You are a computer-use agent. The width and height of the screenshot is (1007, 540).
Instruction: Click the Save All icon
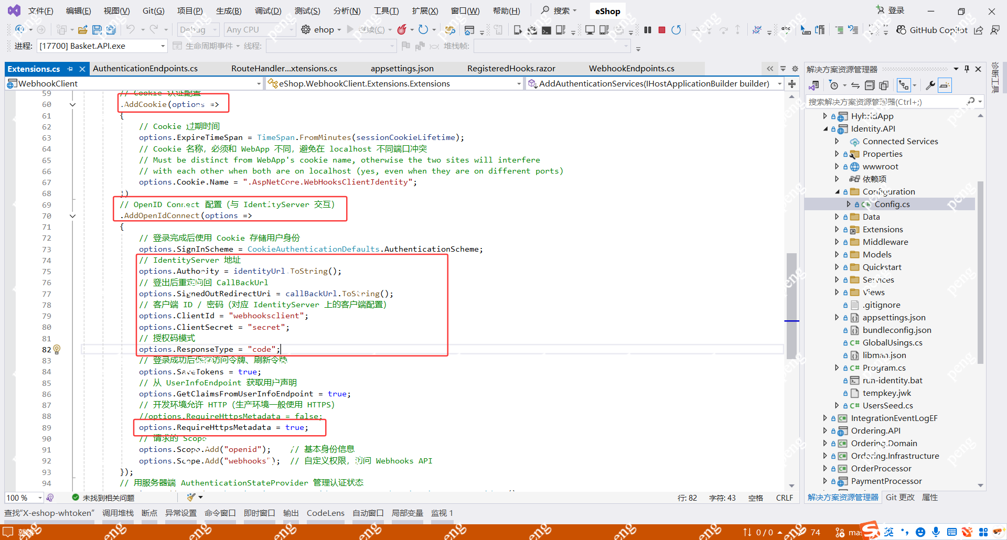click(x=111, y=30)
